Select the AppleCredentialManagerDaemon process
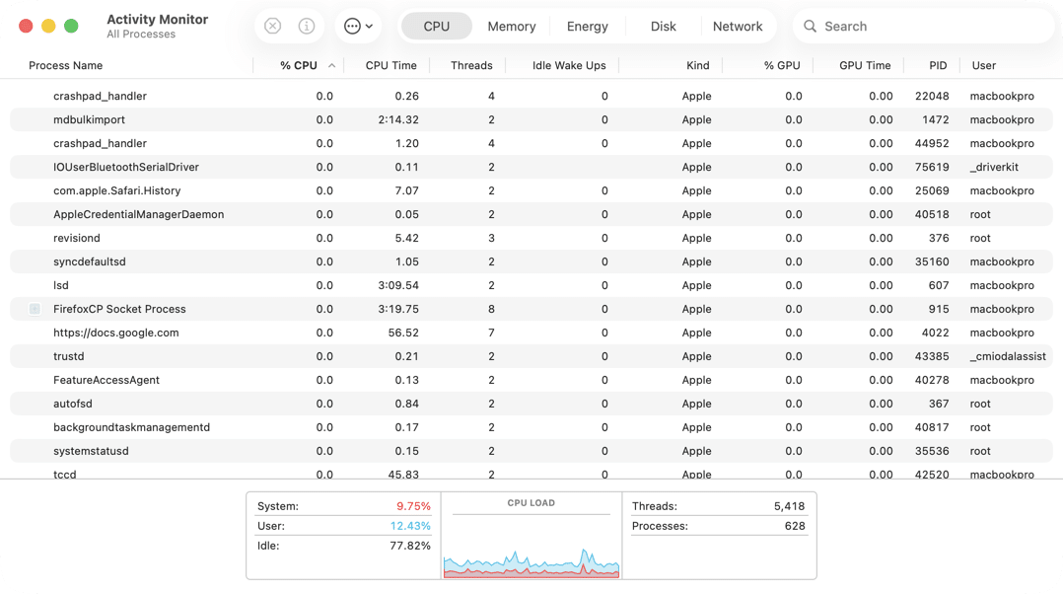 [x=531, y=215]
